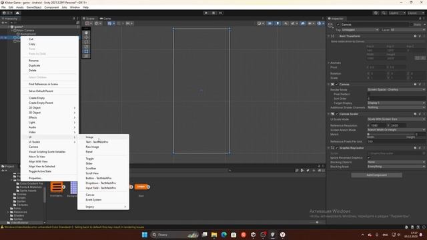Toggle the Static checkbox
Image resolution: width=427 pixels, height=240 pixels.
click(411, 25)
